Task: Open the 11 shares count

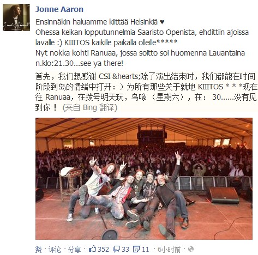Action: tap(145, 250)
